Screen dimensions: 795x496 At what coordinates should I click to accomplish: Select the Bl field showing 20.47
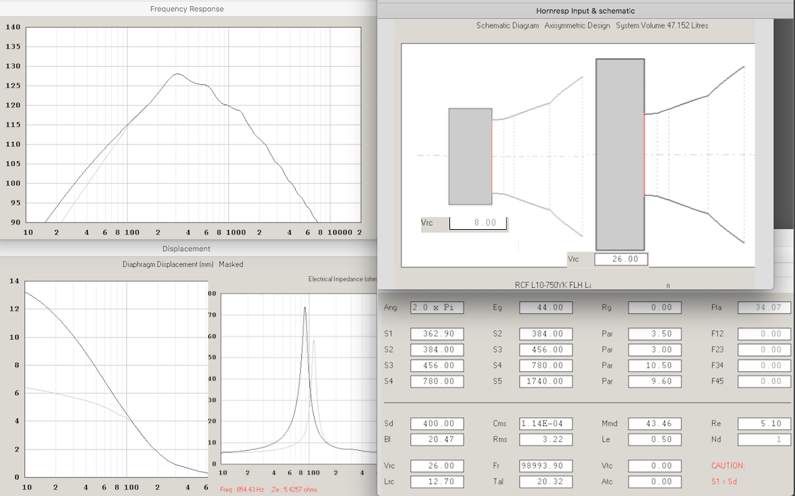coord(437,439)
